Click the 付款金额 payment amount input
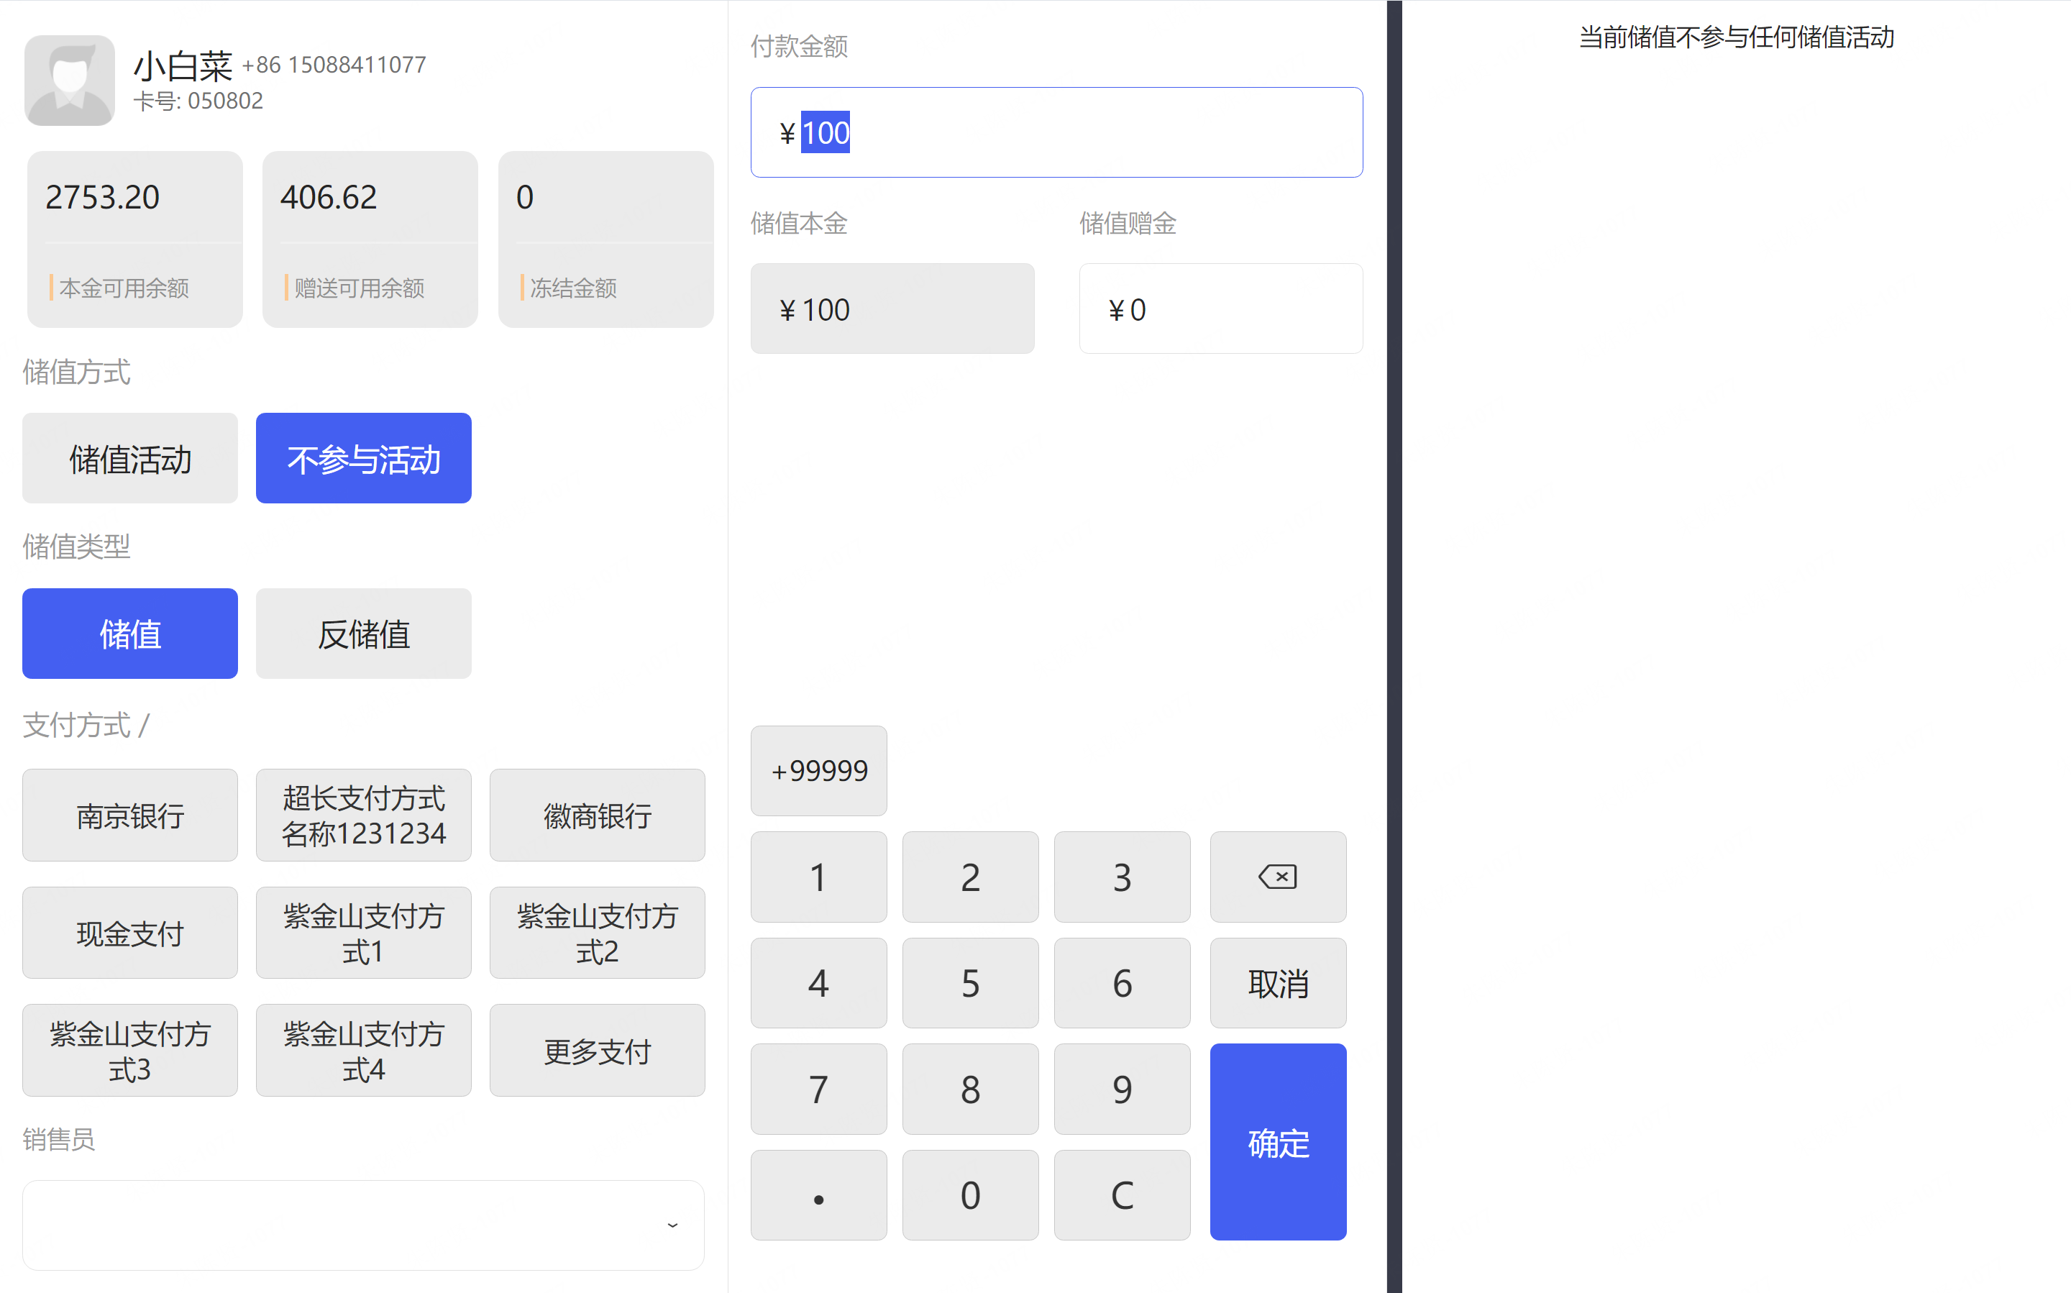Viewport: 2071px width, 1293px height. [x=1056, y=132]
